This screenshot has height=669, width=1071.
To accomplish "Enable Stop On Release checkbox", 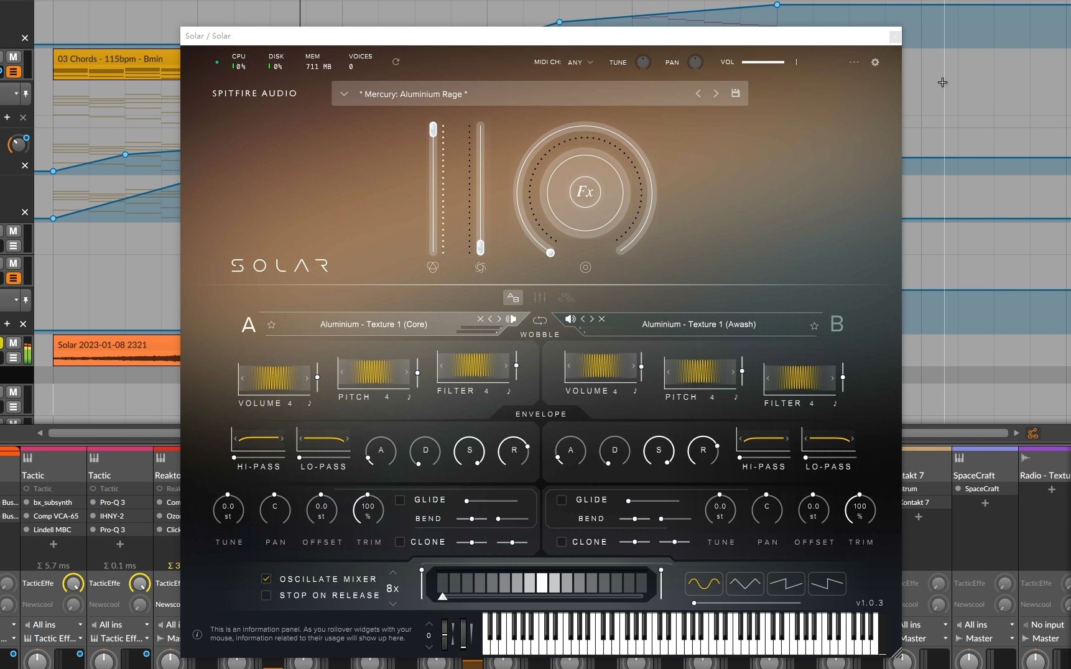I will tap(266, 595).
